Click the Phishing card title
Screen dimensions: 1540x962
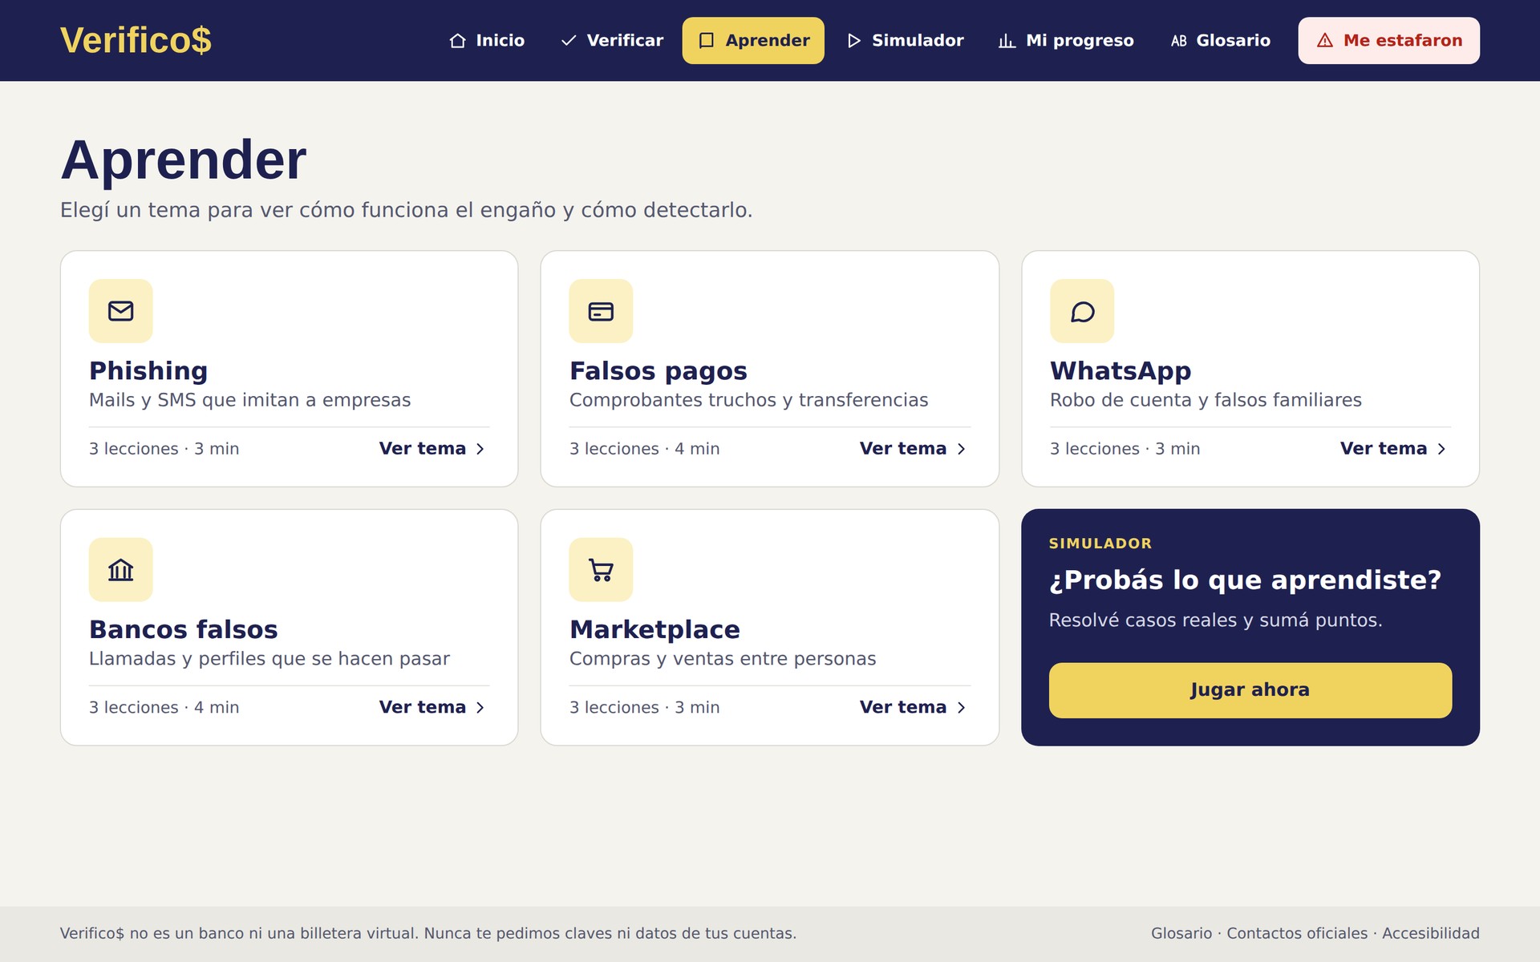148,371
